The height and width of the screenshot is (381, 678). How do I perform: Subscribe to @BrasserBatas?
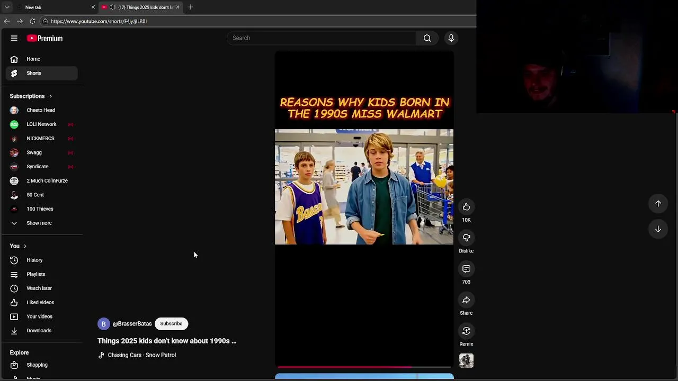coord(171,324)
